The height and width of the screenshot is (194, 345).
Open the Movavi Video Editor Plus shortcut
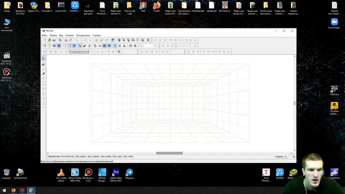point(75,175)
